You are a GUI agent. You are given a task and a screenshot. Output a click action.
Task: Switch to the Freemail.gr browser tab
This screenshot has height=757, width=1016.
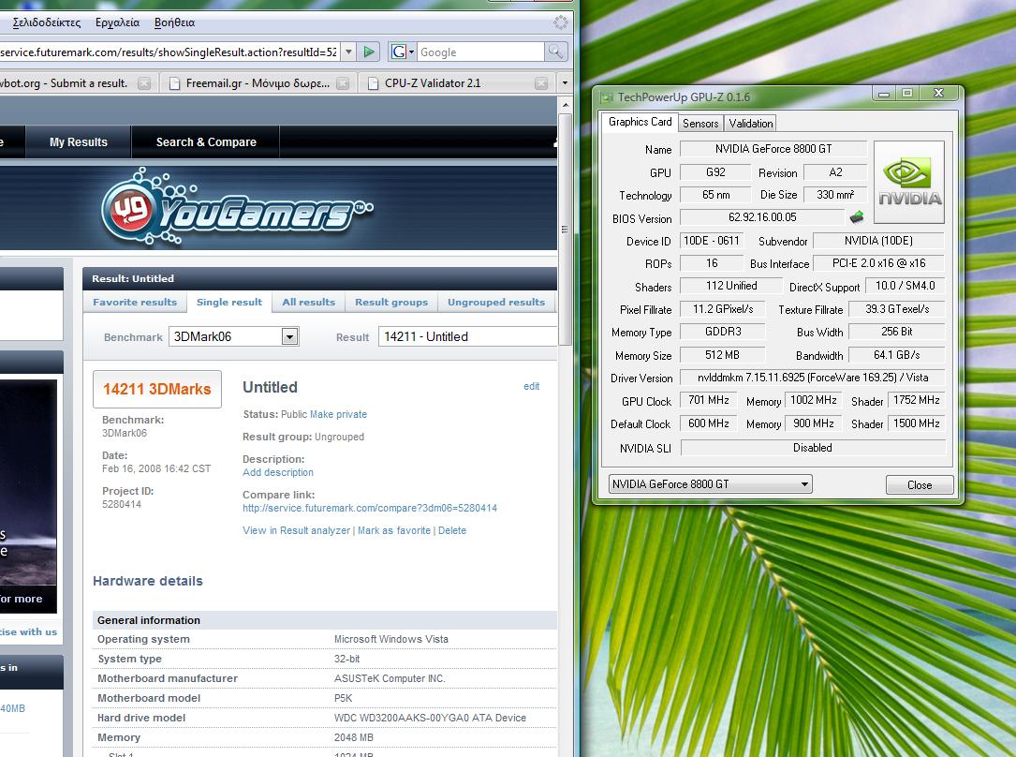[x=257, y=83]
